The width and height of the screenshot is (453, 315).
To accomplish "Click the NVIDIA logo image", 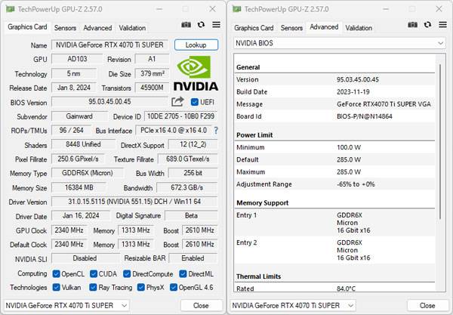I will (x=196, y=73).
